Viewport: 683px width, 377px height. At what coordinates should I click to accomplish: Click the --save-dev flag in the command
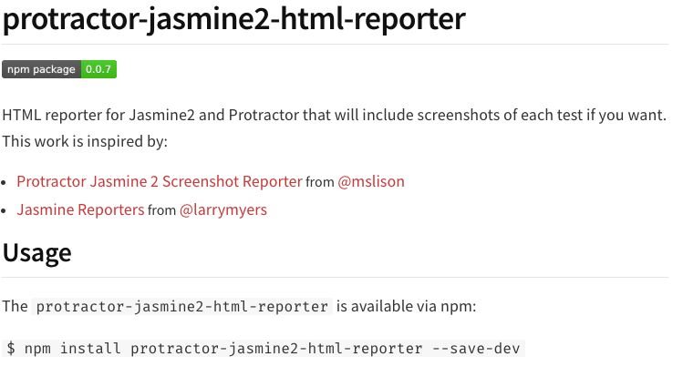(x=476, y=348)
